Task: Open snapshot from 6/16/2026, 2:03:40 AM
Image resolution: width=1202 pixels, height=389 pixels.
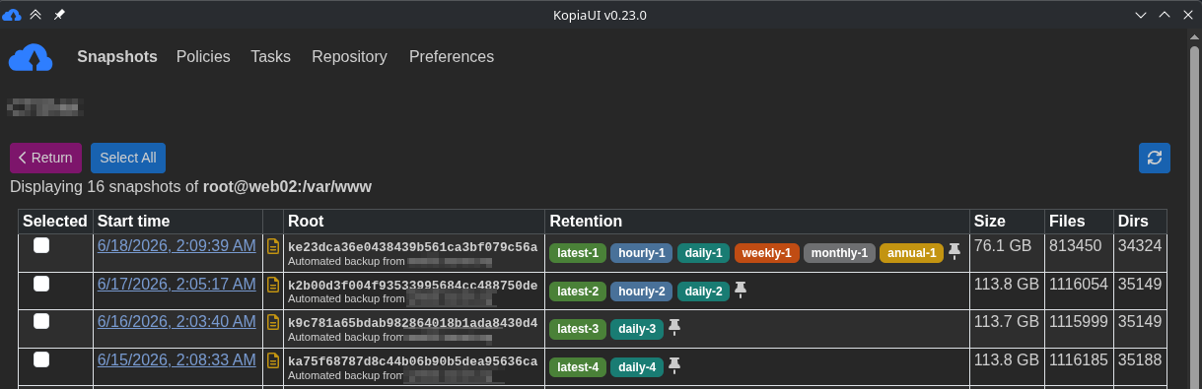Action: pyautogui.click(x=177, y=321)
